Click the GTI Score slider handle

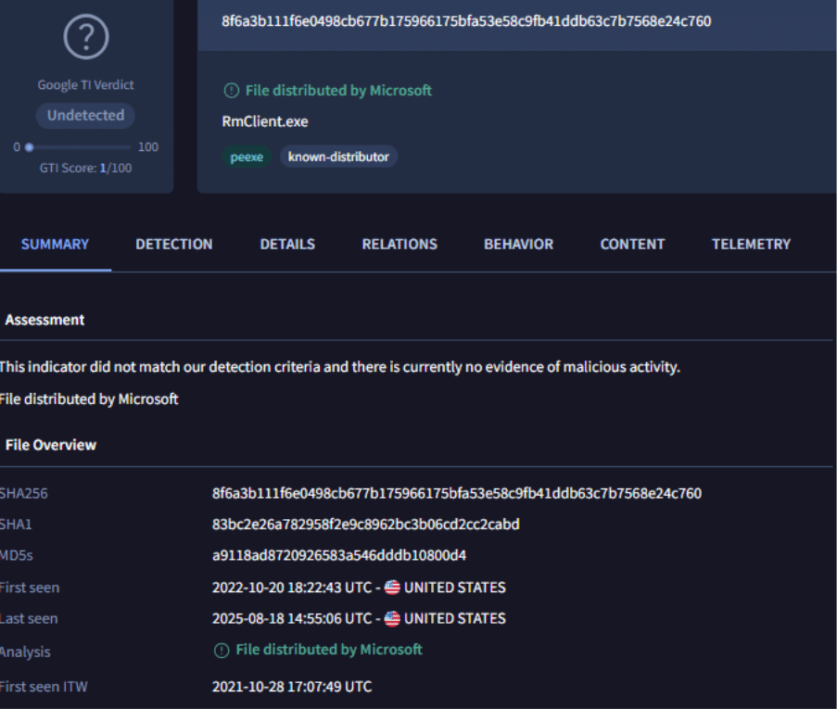tap(29, 147)
